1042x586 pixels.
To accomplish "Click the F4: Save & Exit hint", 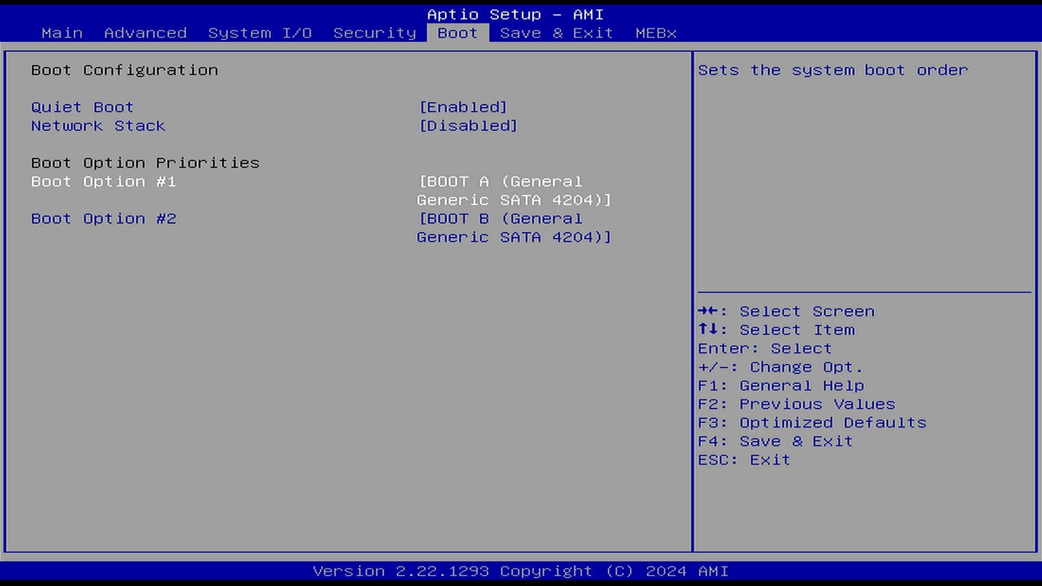I will [775, 441].
